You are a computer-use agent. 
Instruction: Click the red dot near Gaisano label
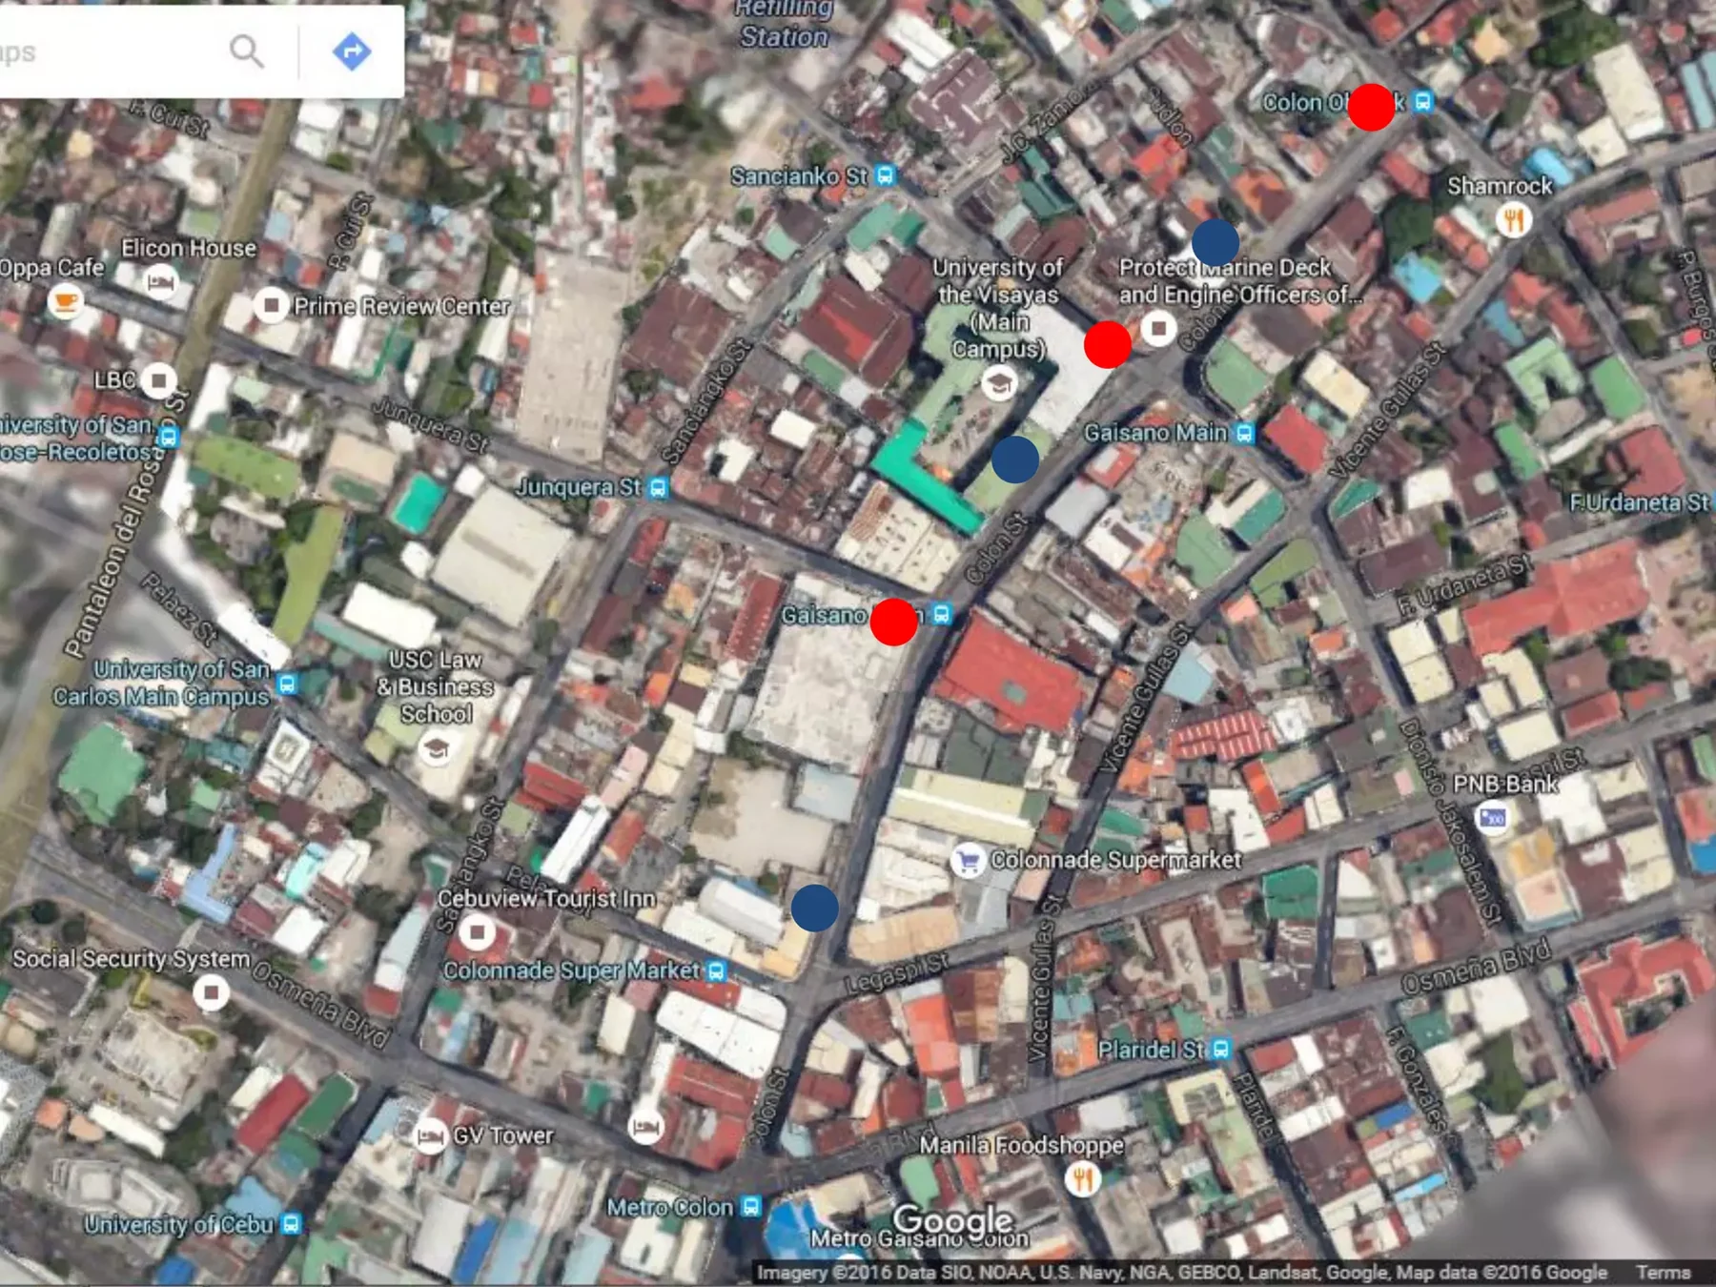pyautogui.click(x=893, y=622)
